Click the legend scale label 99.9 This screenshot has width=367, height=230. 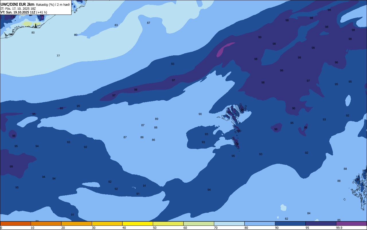pyautogui.click(x=339, y=228)
